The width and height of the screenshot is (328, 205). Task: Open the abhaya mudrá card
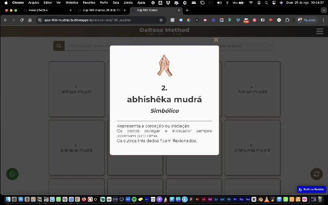[x=77, y=89]
